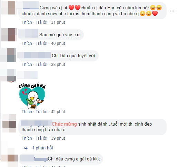Open the 31 phút timestamp link

coord(58,22)
